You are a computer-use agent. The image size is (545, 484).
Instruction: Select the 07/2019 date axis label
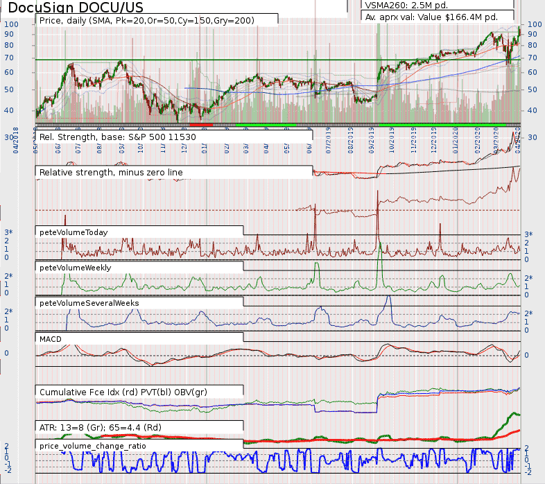(328, 141)
